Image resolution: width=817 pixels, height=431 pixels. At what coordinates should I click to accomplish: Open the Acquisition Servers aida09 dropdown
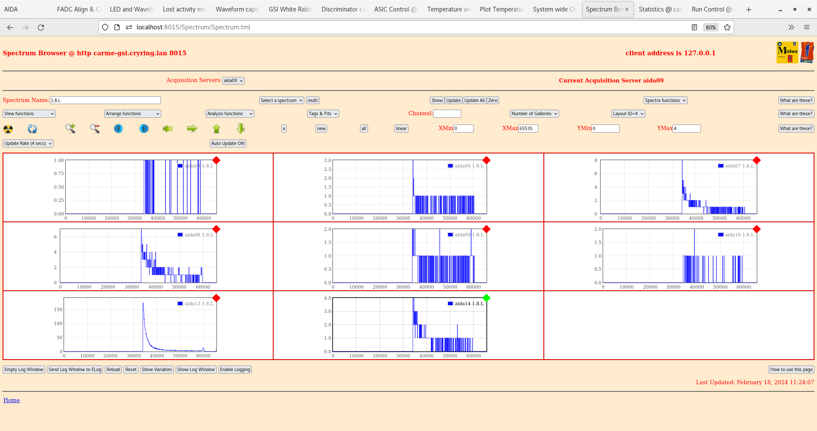click(233, 81)
